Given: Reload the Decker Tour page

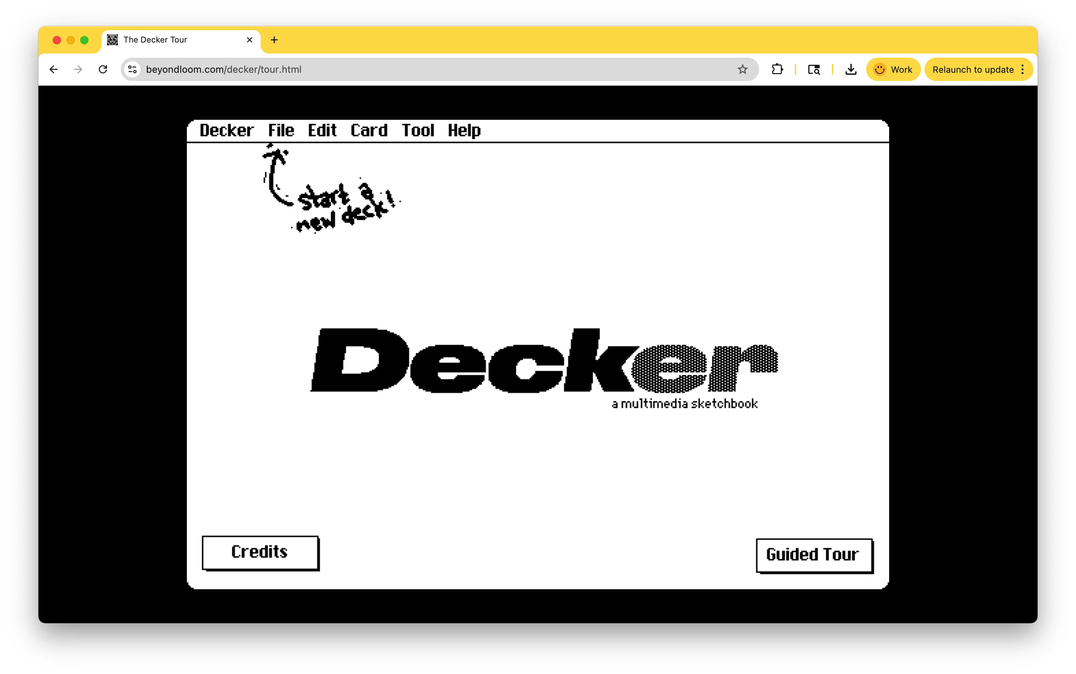Looking at the screenshot, I should (103, 70).
